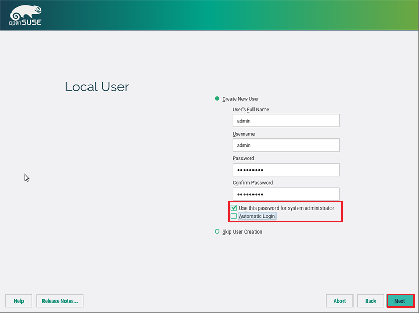Select the Create New User option

(x=217, y=99)
